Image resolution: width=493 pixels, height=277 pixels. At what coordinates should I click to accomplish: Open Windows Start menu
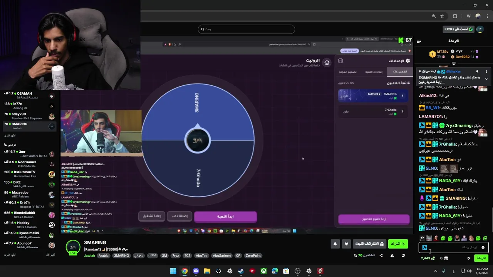(x=173, y=271)
